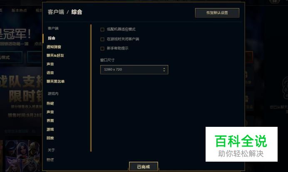Viewport: 288px width, 172px height.
Task: Open in-game 游戏 settings
Action: pyautogui.click(x=50, y=129)
